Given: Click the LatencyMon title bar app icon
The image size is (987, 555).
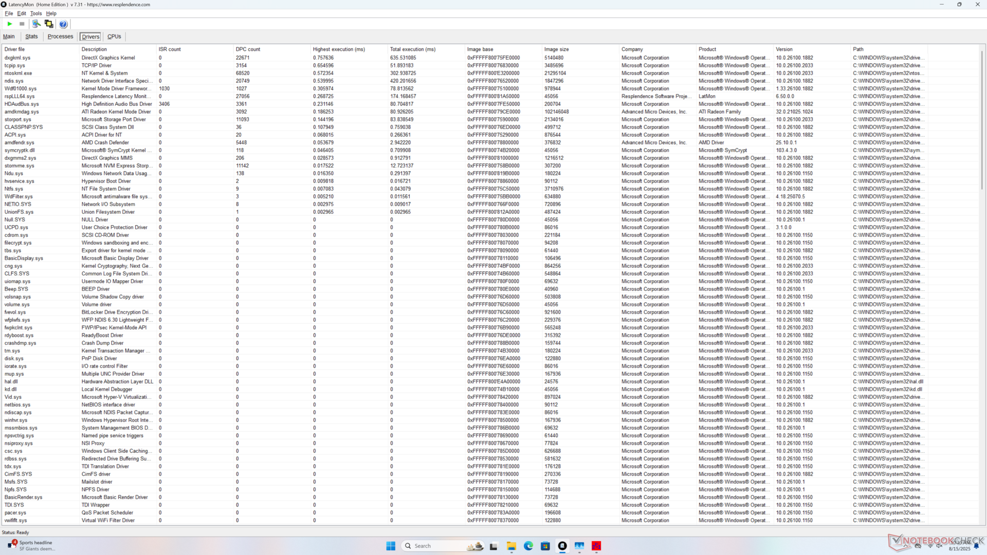Looking at the screenshot, I should click(4, 5).
